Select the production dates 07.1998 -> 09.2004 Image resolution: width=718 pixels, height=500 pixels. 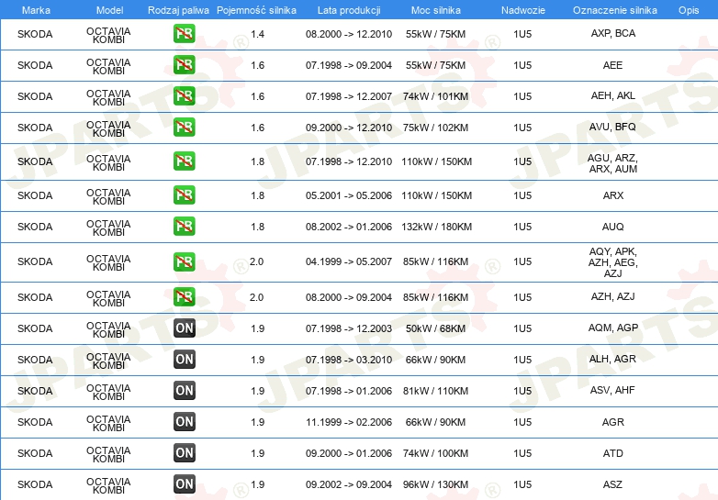[x=349, y=65]
